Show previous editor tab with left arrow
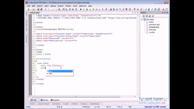Image resolution: width=194 pixels, height=109 pixels. [x=133, y=13]
